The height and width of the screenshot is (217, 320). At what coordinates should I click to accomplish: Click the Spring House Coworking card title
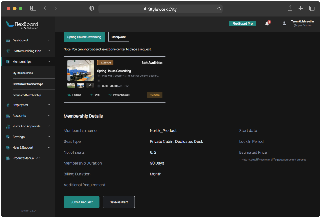(114, 71)
